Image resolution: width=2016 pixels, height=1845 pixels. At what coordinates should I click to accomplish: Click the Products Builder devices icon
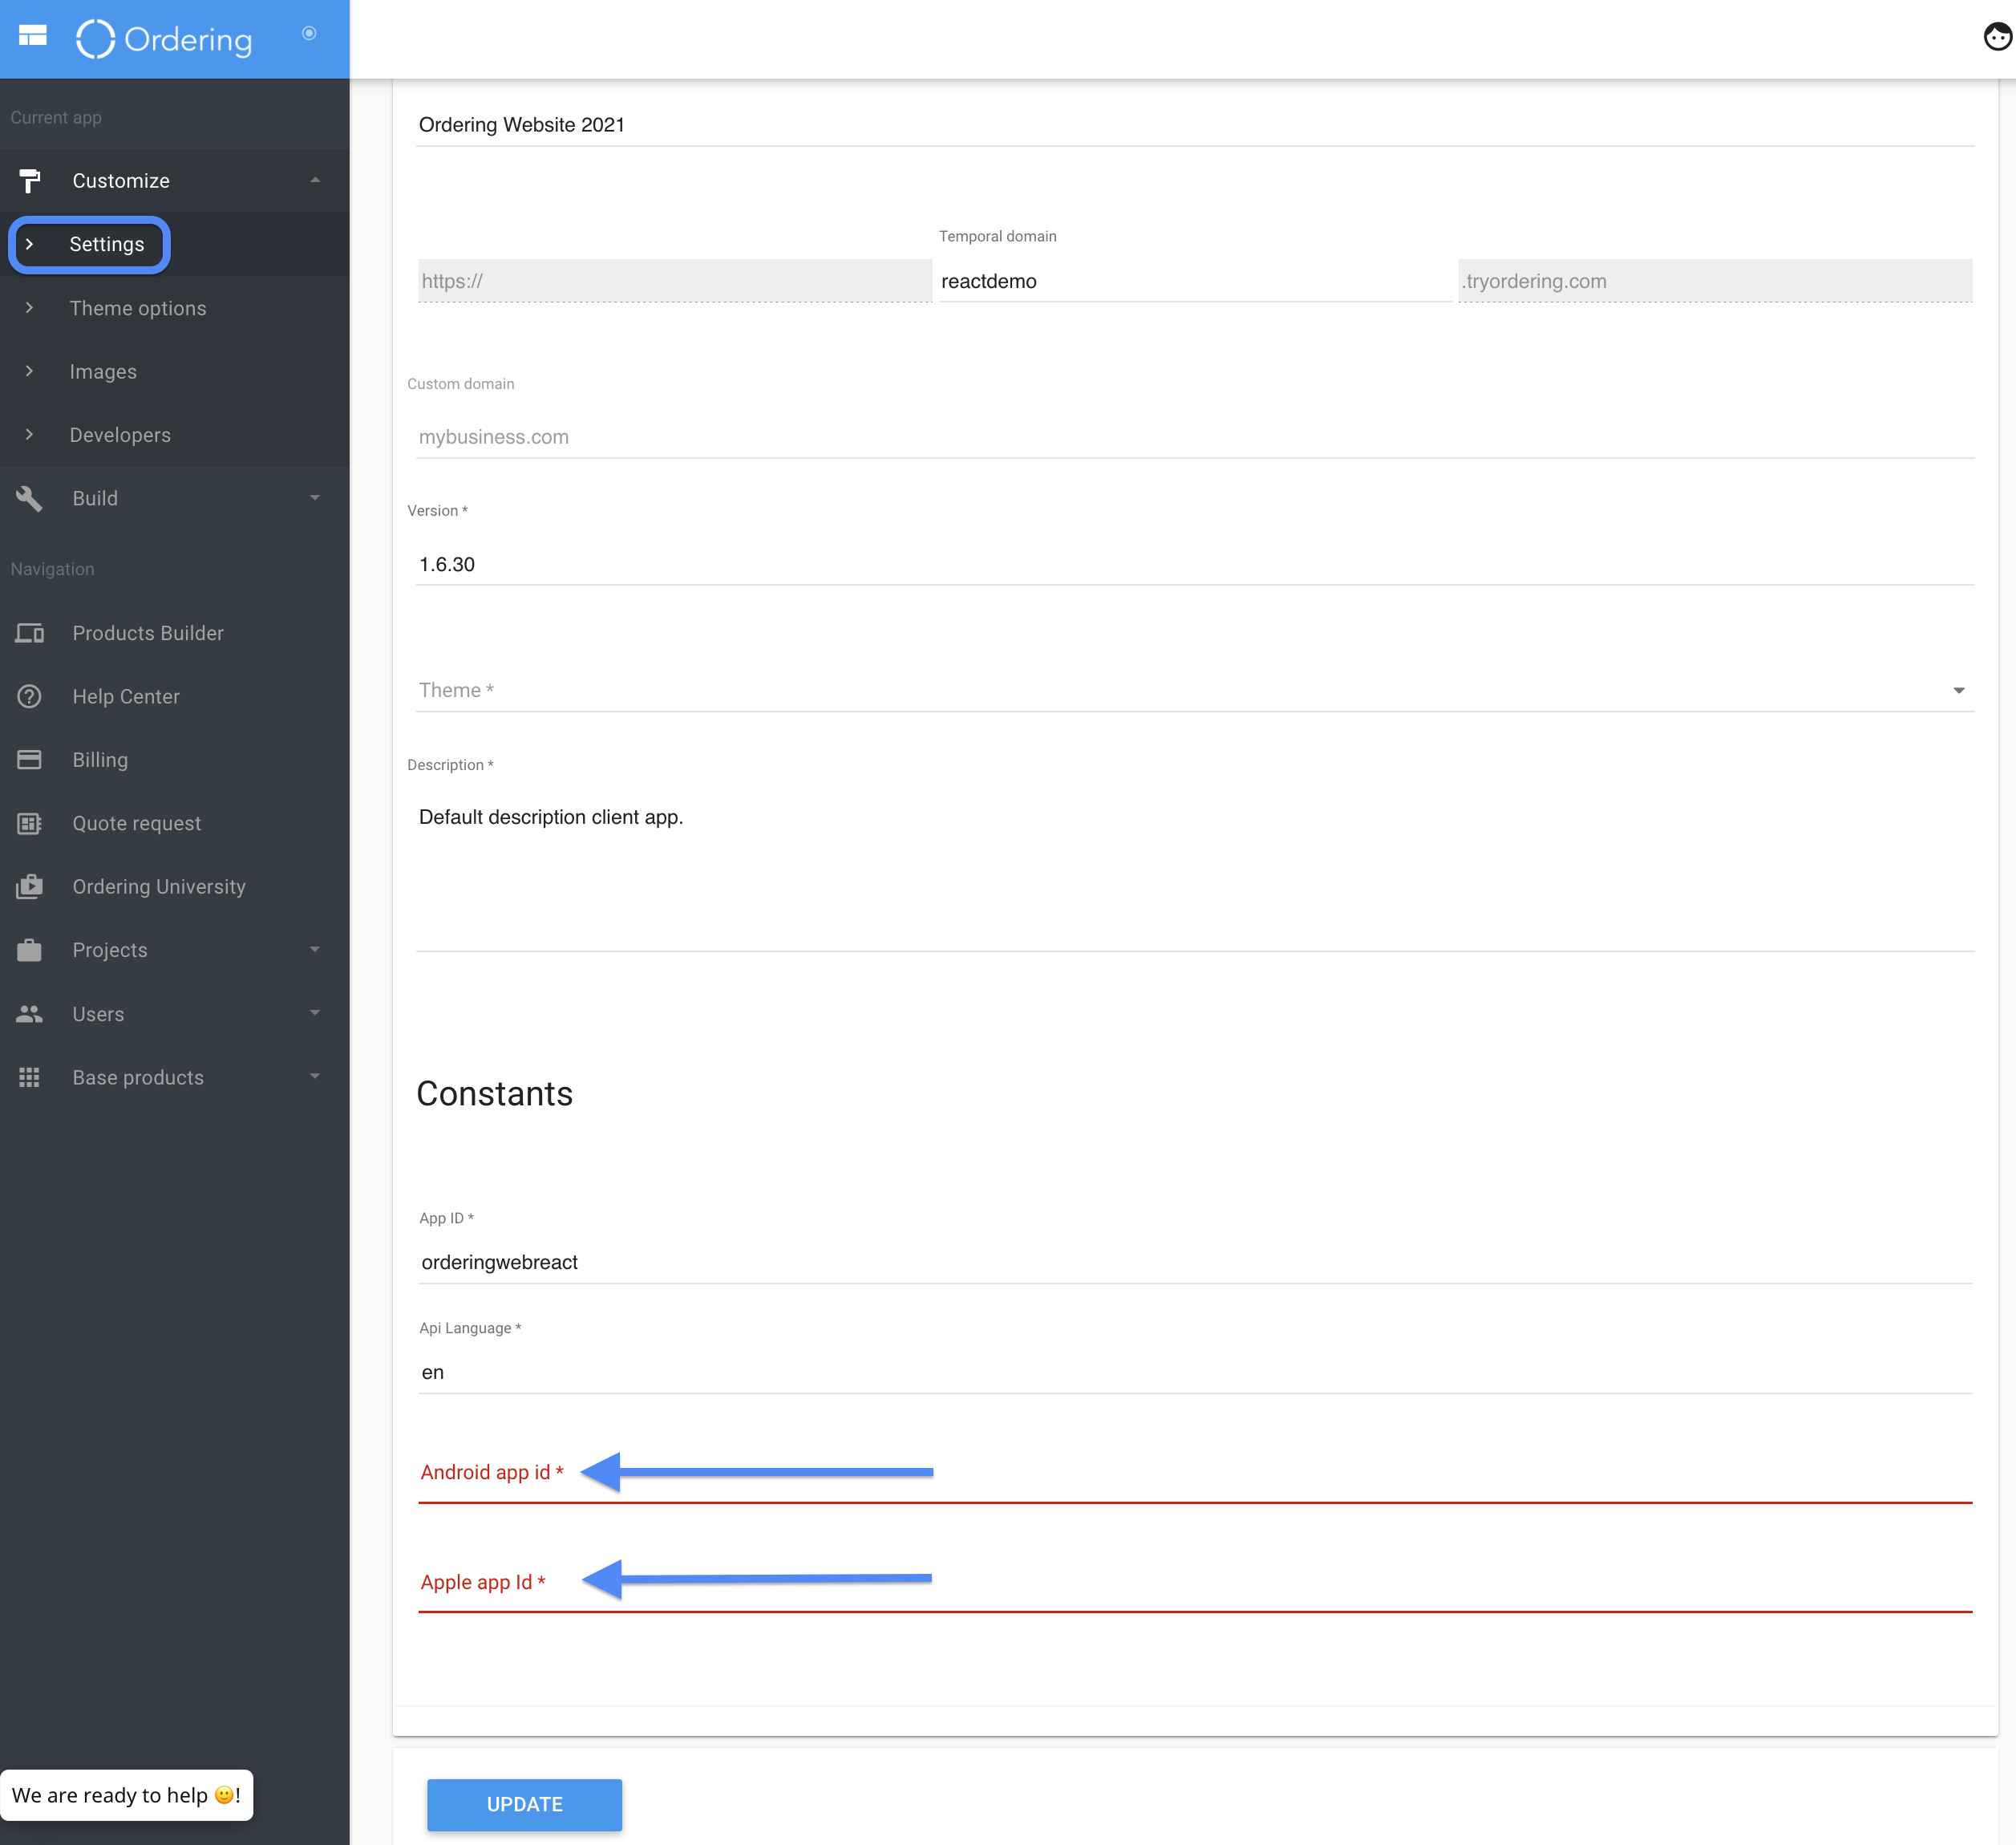(30, 634)
